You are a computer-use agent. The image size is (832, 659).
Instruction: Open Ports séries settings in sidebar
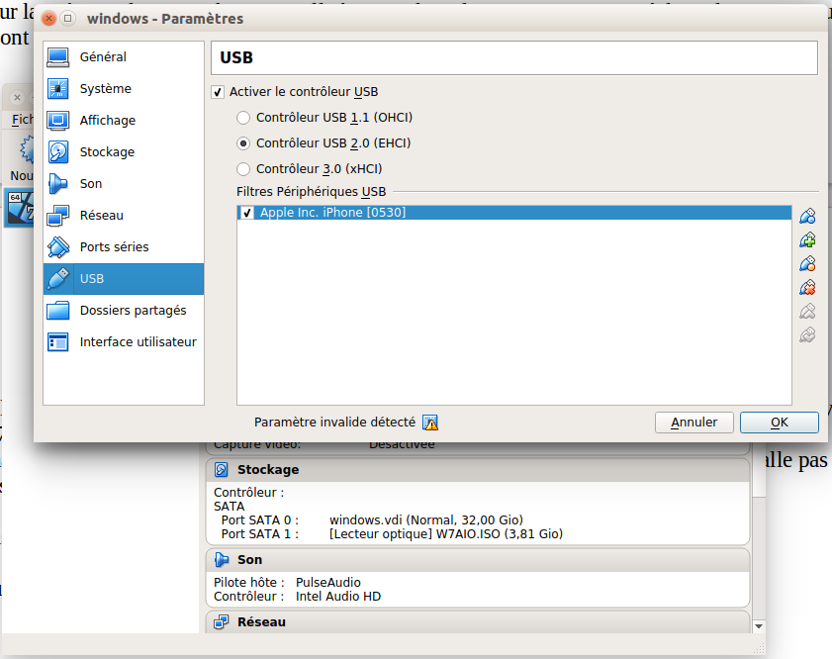[114, 247]
